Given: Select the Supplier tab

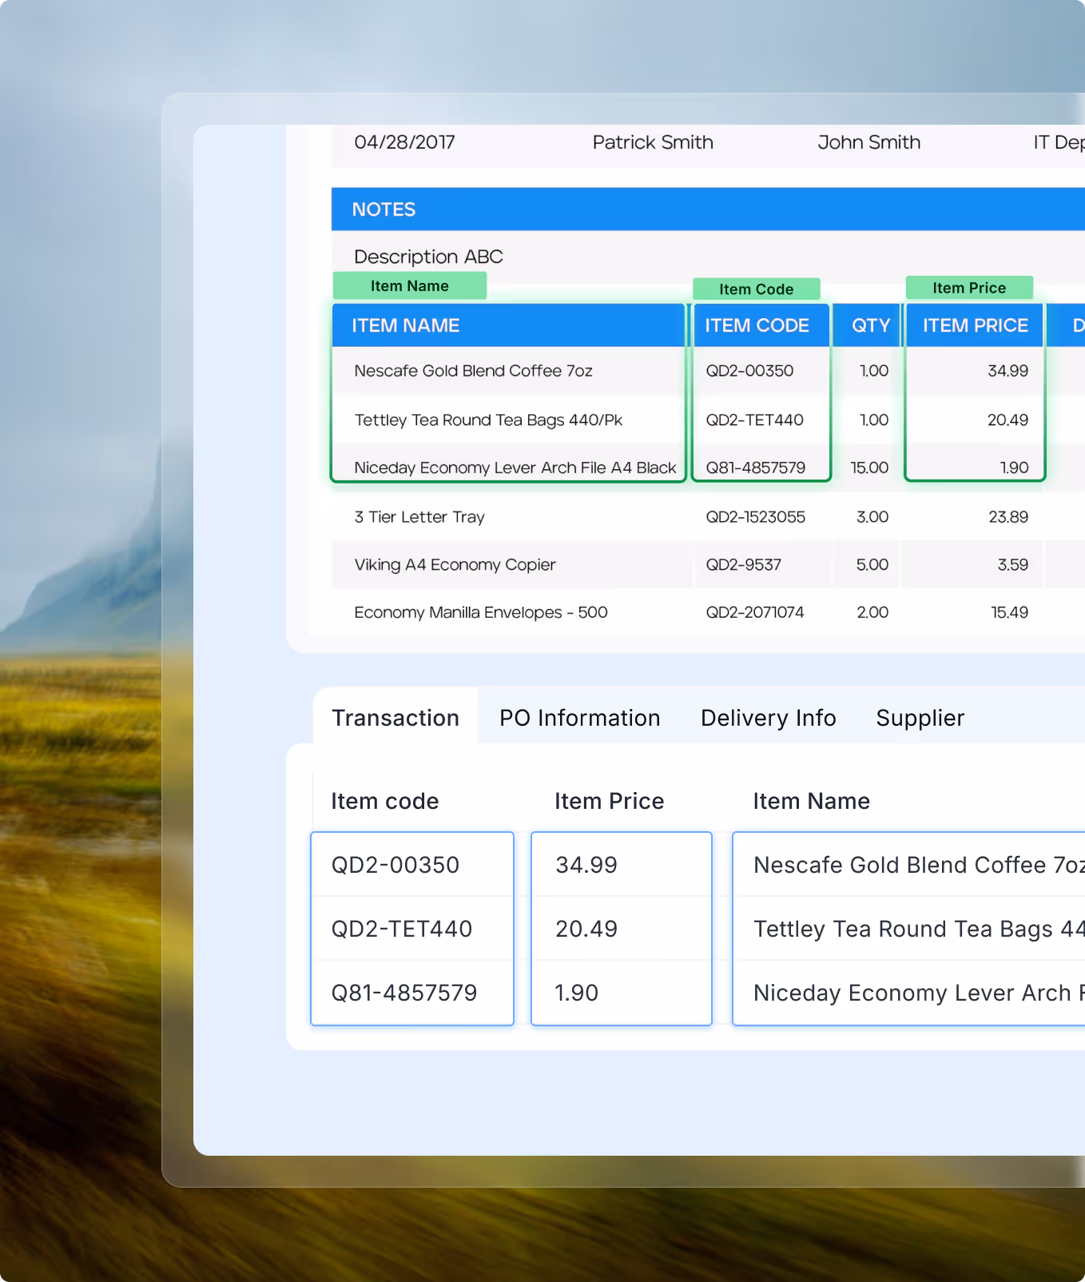Looking at the screenshot, I should click(x=920, y=718).
